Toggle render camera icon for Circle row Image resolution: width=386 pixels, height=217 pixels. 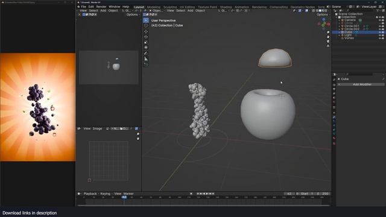pos(383,23)
